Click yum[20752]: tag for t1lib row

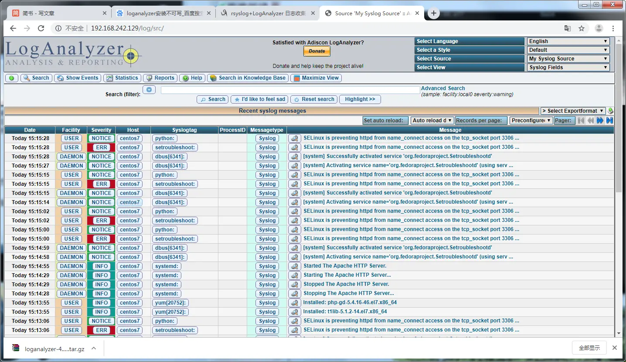pos(170,312)
